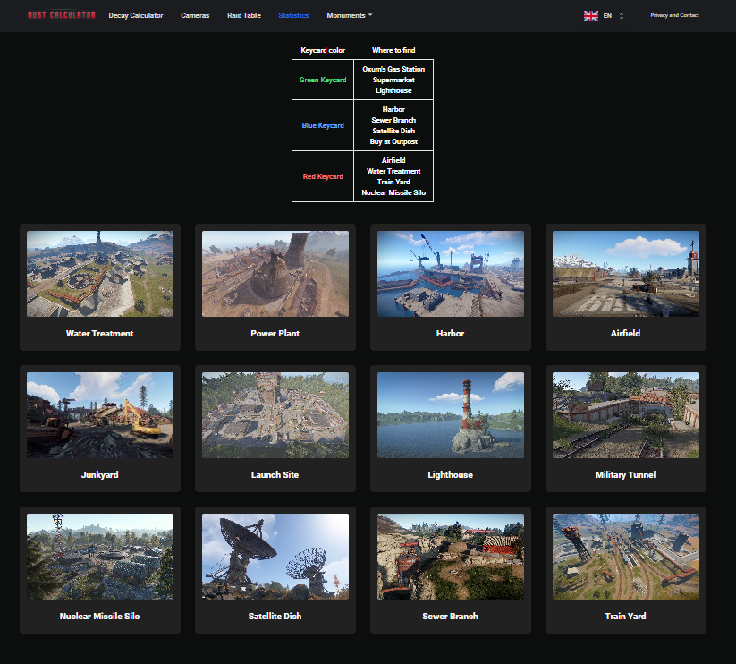Click Oxum's Gas Station in the table

point(393,69)
